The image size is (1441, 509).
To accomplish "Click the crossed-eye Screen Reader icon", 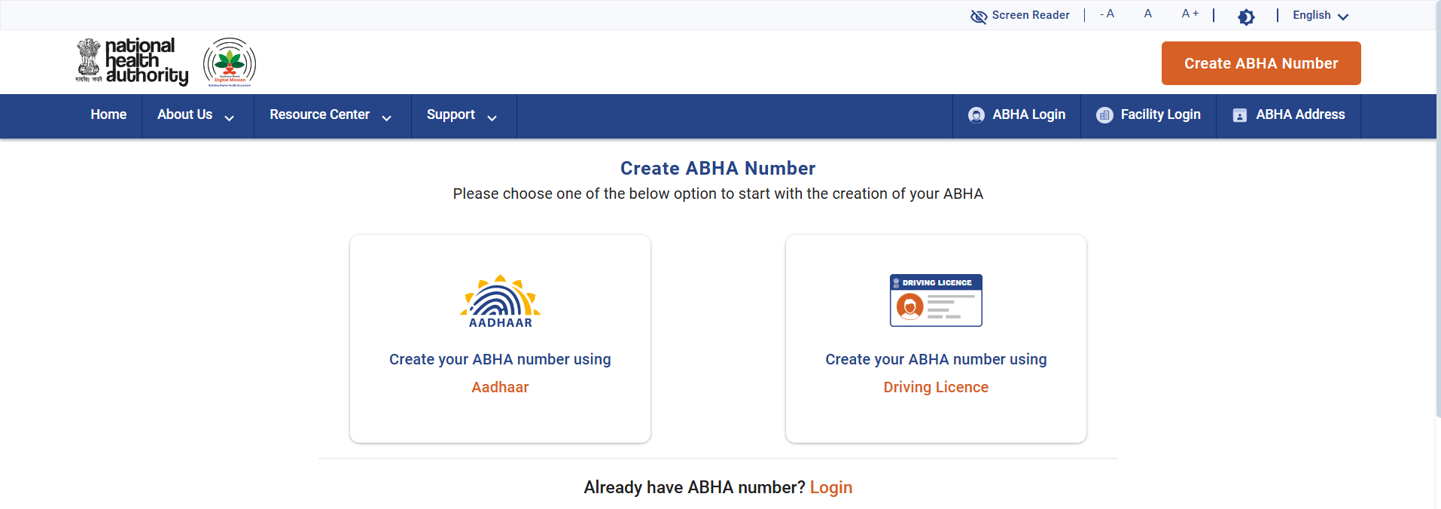I will click(979, 16).
